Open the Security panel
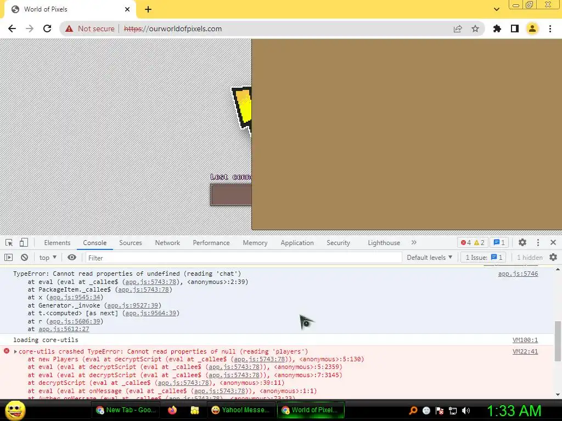 [338, 243]
